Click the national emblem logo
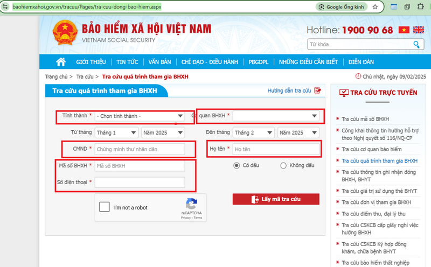Viewport: 431px width, 267px height. point(65,33)
